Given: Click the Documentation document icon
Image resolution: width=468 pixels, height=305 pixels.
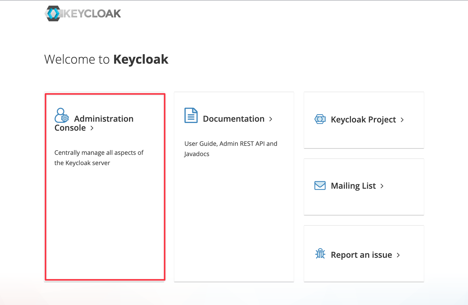Looking at the screenshot, I should point(191,116).
